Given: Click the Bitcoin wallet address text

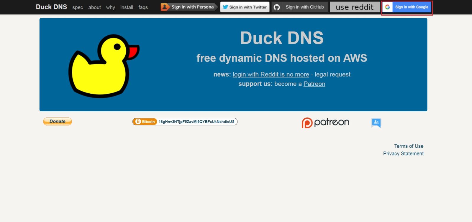Looking at the screenshot, I should pyautogui.click(x=196, y=122).
